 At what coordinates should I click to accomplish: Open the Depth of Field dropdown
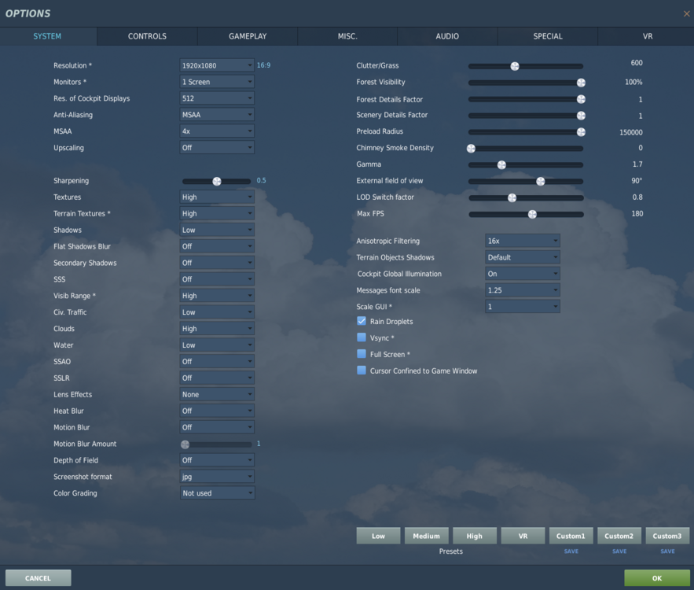point(217,459)
